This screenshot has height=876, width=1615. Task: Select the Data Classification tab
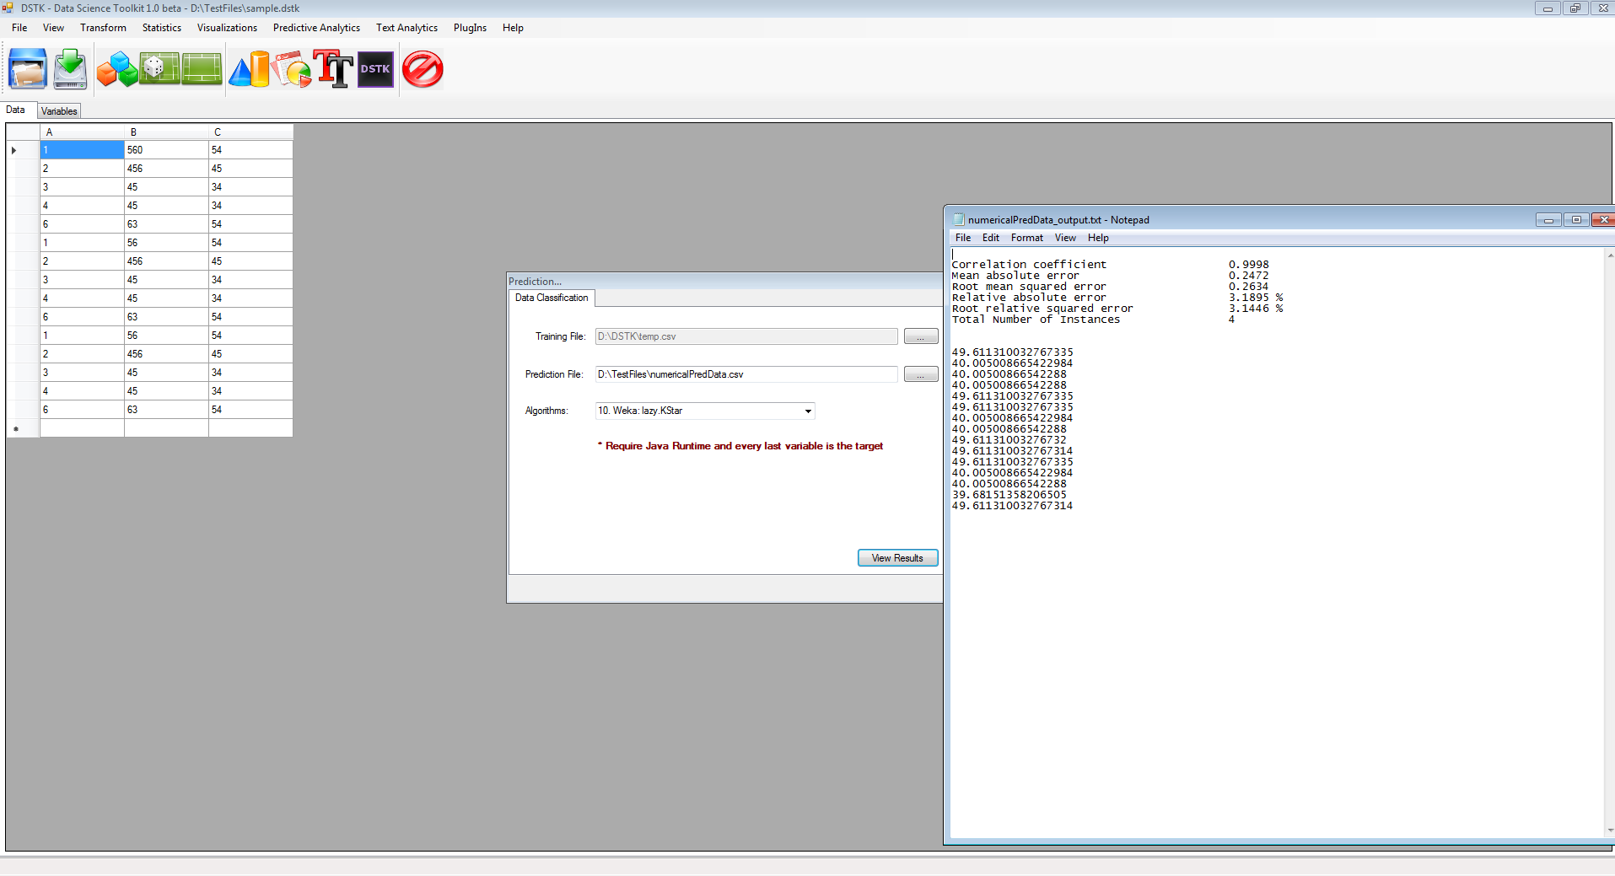point(552,298)
